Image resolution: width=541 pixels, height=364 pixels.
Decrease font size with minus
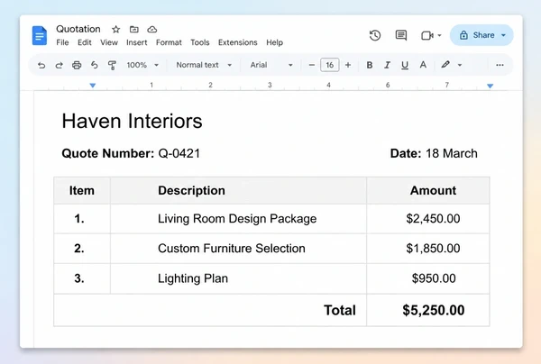[x=312, y=65]
